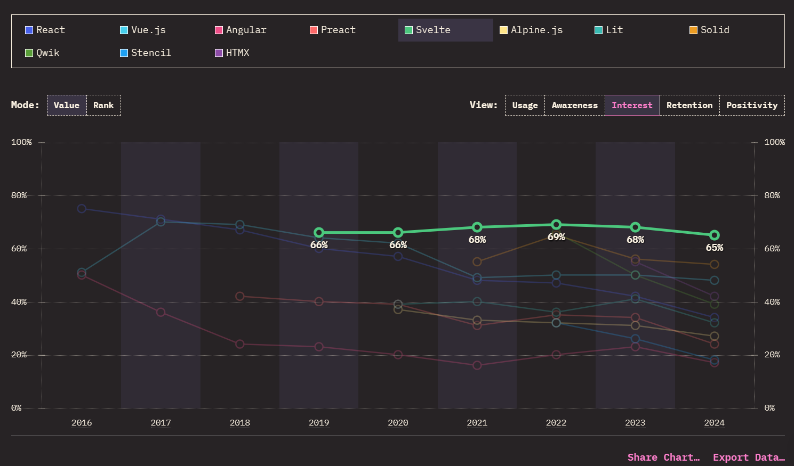Toggle the Alpine.js legend item

click(531, 30)
